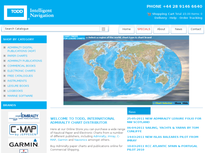
Task: Follow the Imray link in welcome text
Action: tap(111, 136)
